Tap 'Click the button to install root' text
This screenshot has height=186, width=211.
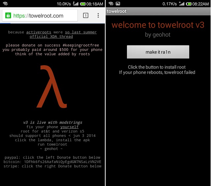pos(157,67)
